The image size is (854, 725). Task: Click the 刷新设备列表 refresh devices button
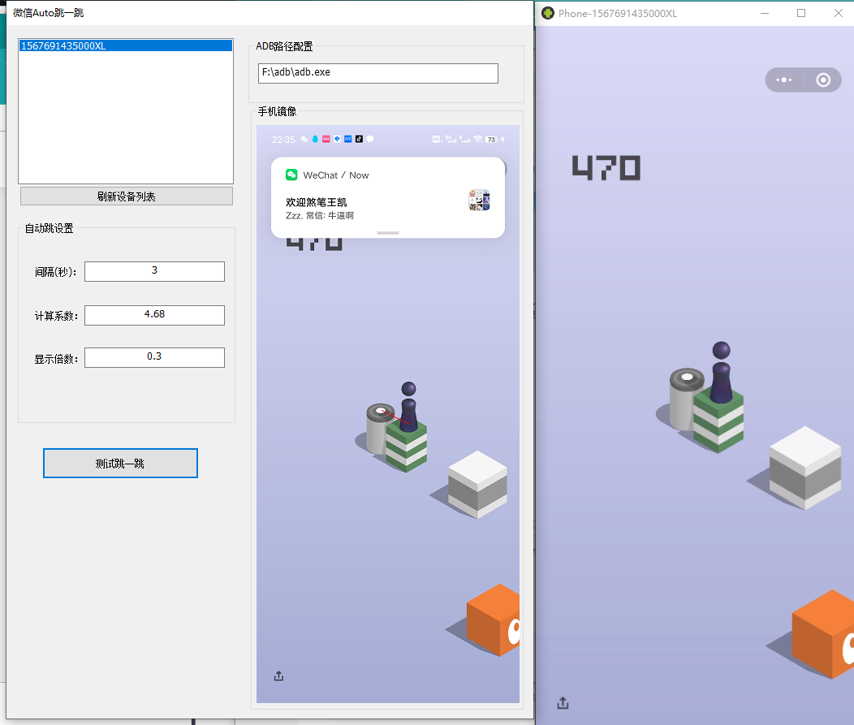(127, 196)
